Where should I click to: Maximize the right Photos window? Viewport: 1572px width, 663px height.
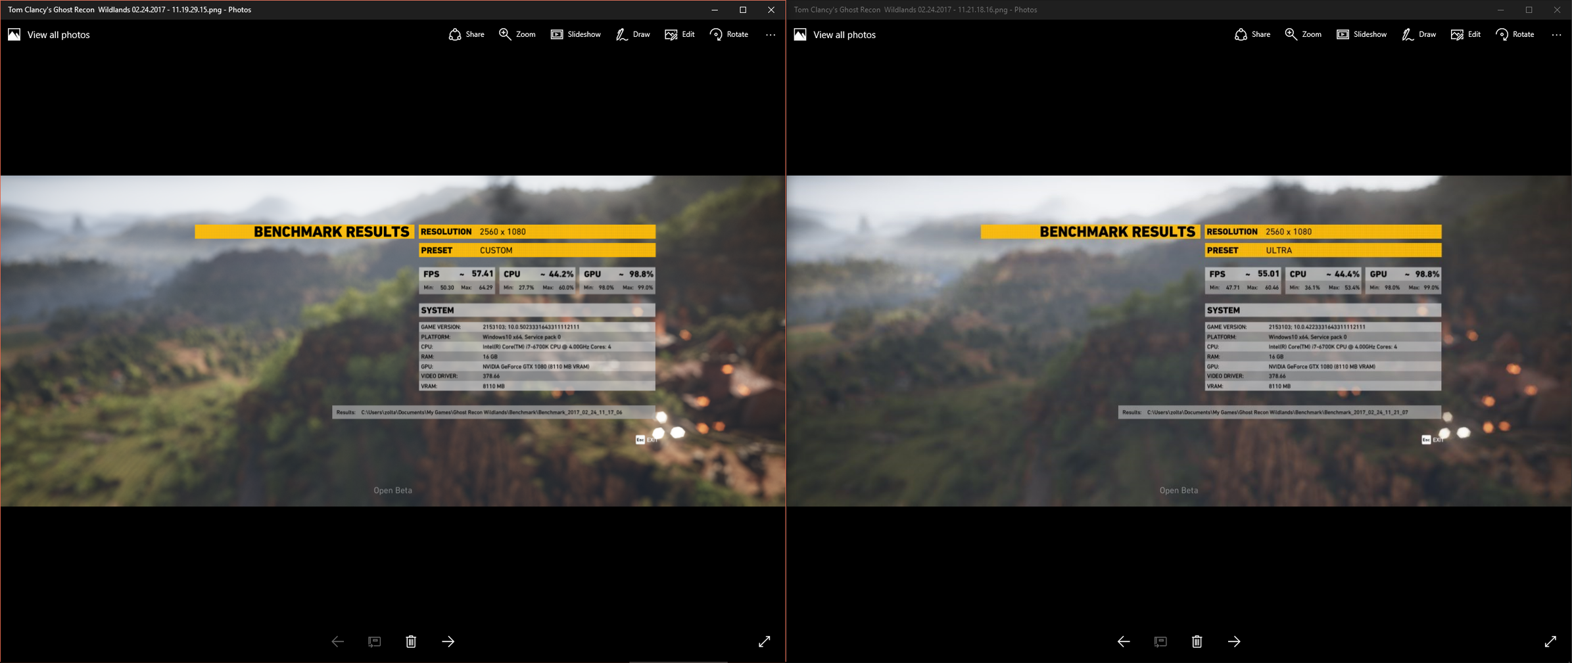click(x=1529, y=10)
